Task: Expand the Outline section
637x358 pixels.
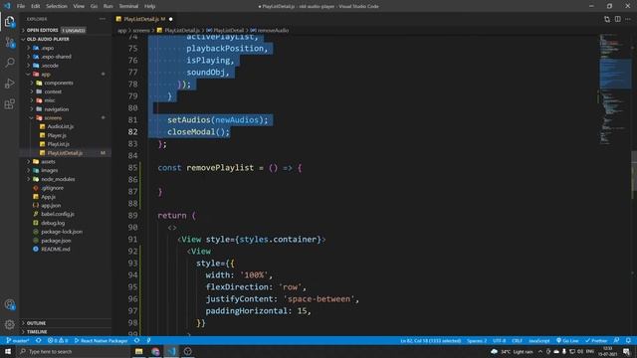Action: [x=66, y=323]
